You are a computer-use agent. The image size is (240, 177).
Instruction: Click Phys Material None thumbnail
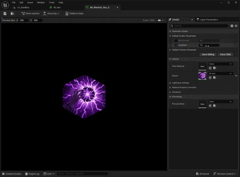202,66
